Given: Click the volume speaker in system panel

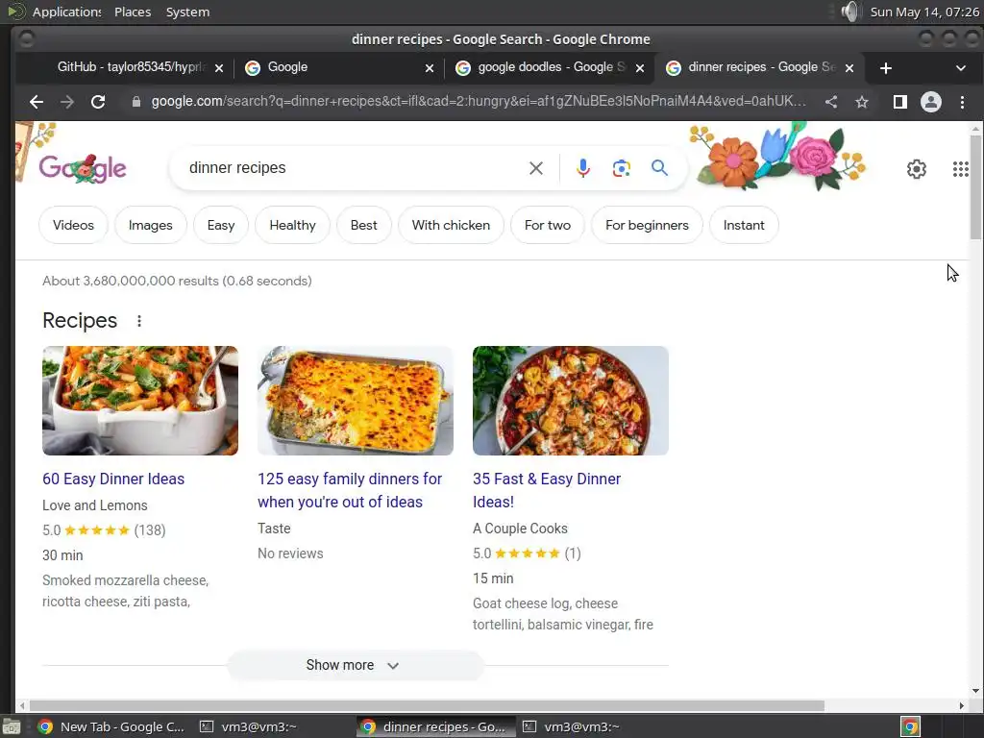Looking at the screenshot, I should coord(849,12).
